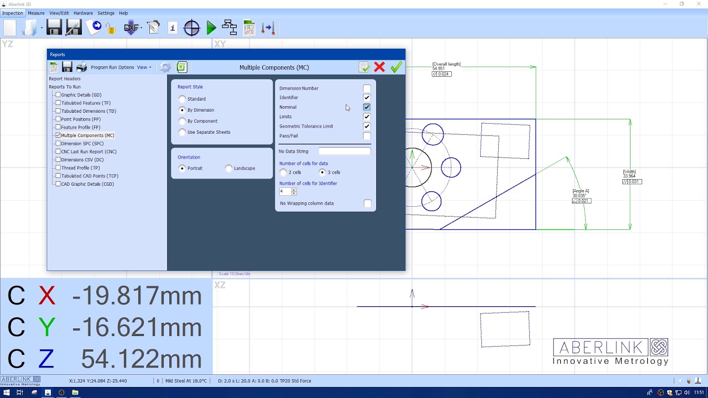Select Landscape orientation

(x=229, y=168)
